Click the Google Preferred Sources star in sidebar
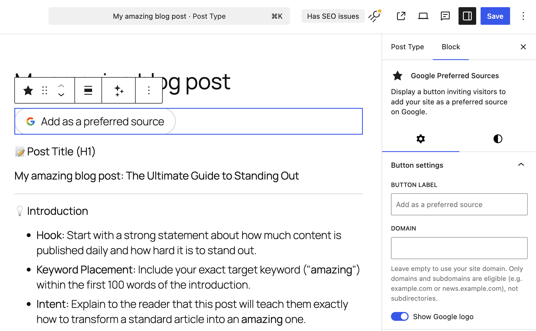 click(398, 75)
